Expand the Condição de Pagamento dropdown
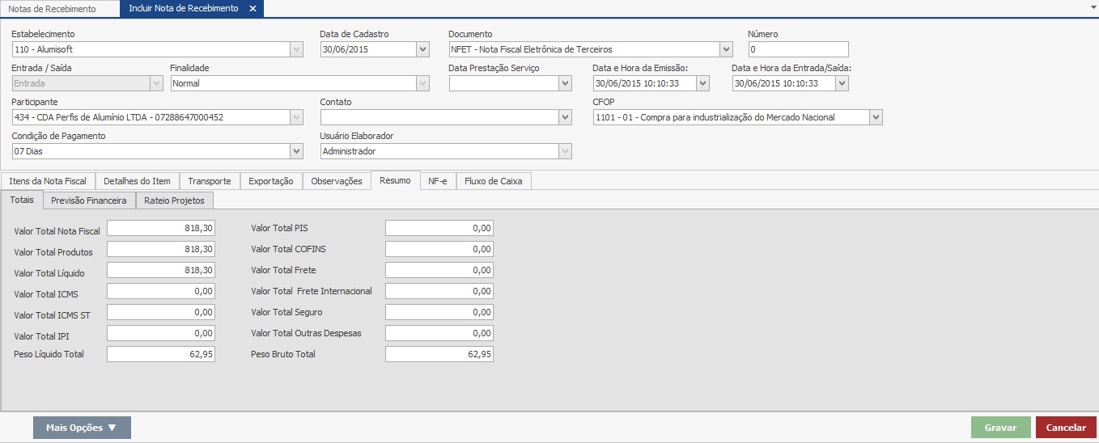 (x=296, y=151)
